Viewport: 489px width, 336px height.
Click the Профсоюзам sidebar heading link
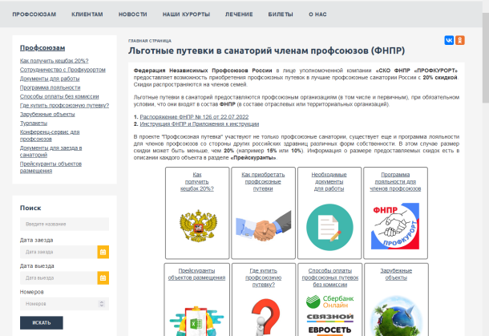(x=42, y=48)
